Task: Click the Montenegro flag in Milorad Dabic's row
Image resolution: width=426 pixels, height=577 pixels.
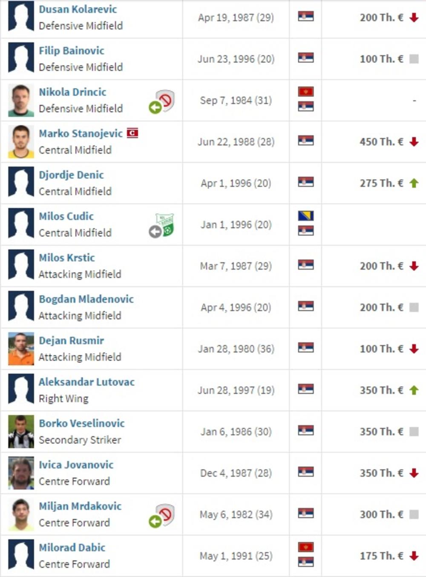Action: 306,547
